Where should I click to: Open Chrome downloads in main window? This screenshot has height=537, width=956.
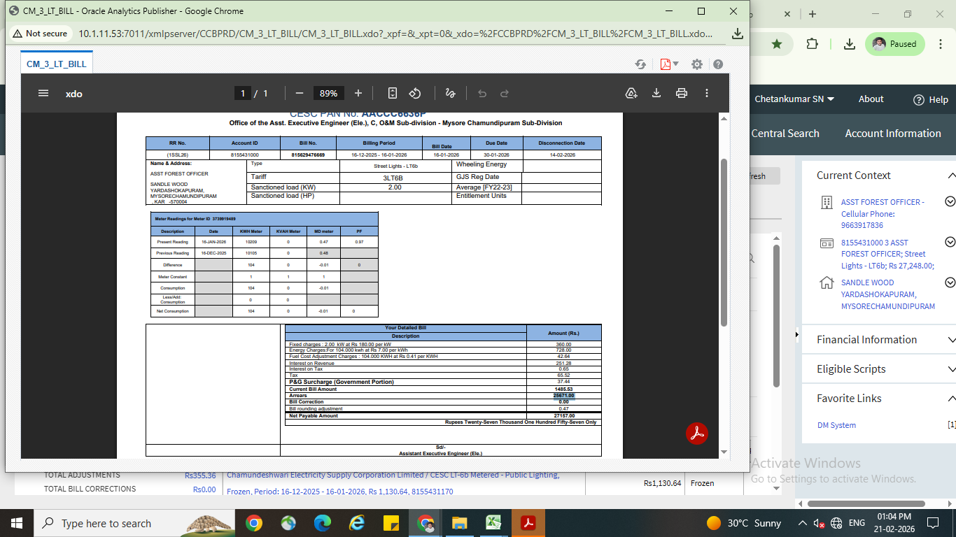[849, 44]
